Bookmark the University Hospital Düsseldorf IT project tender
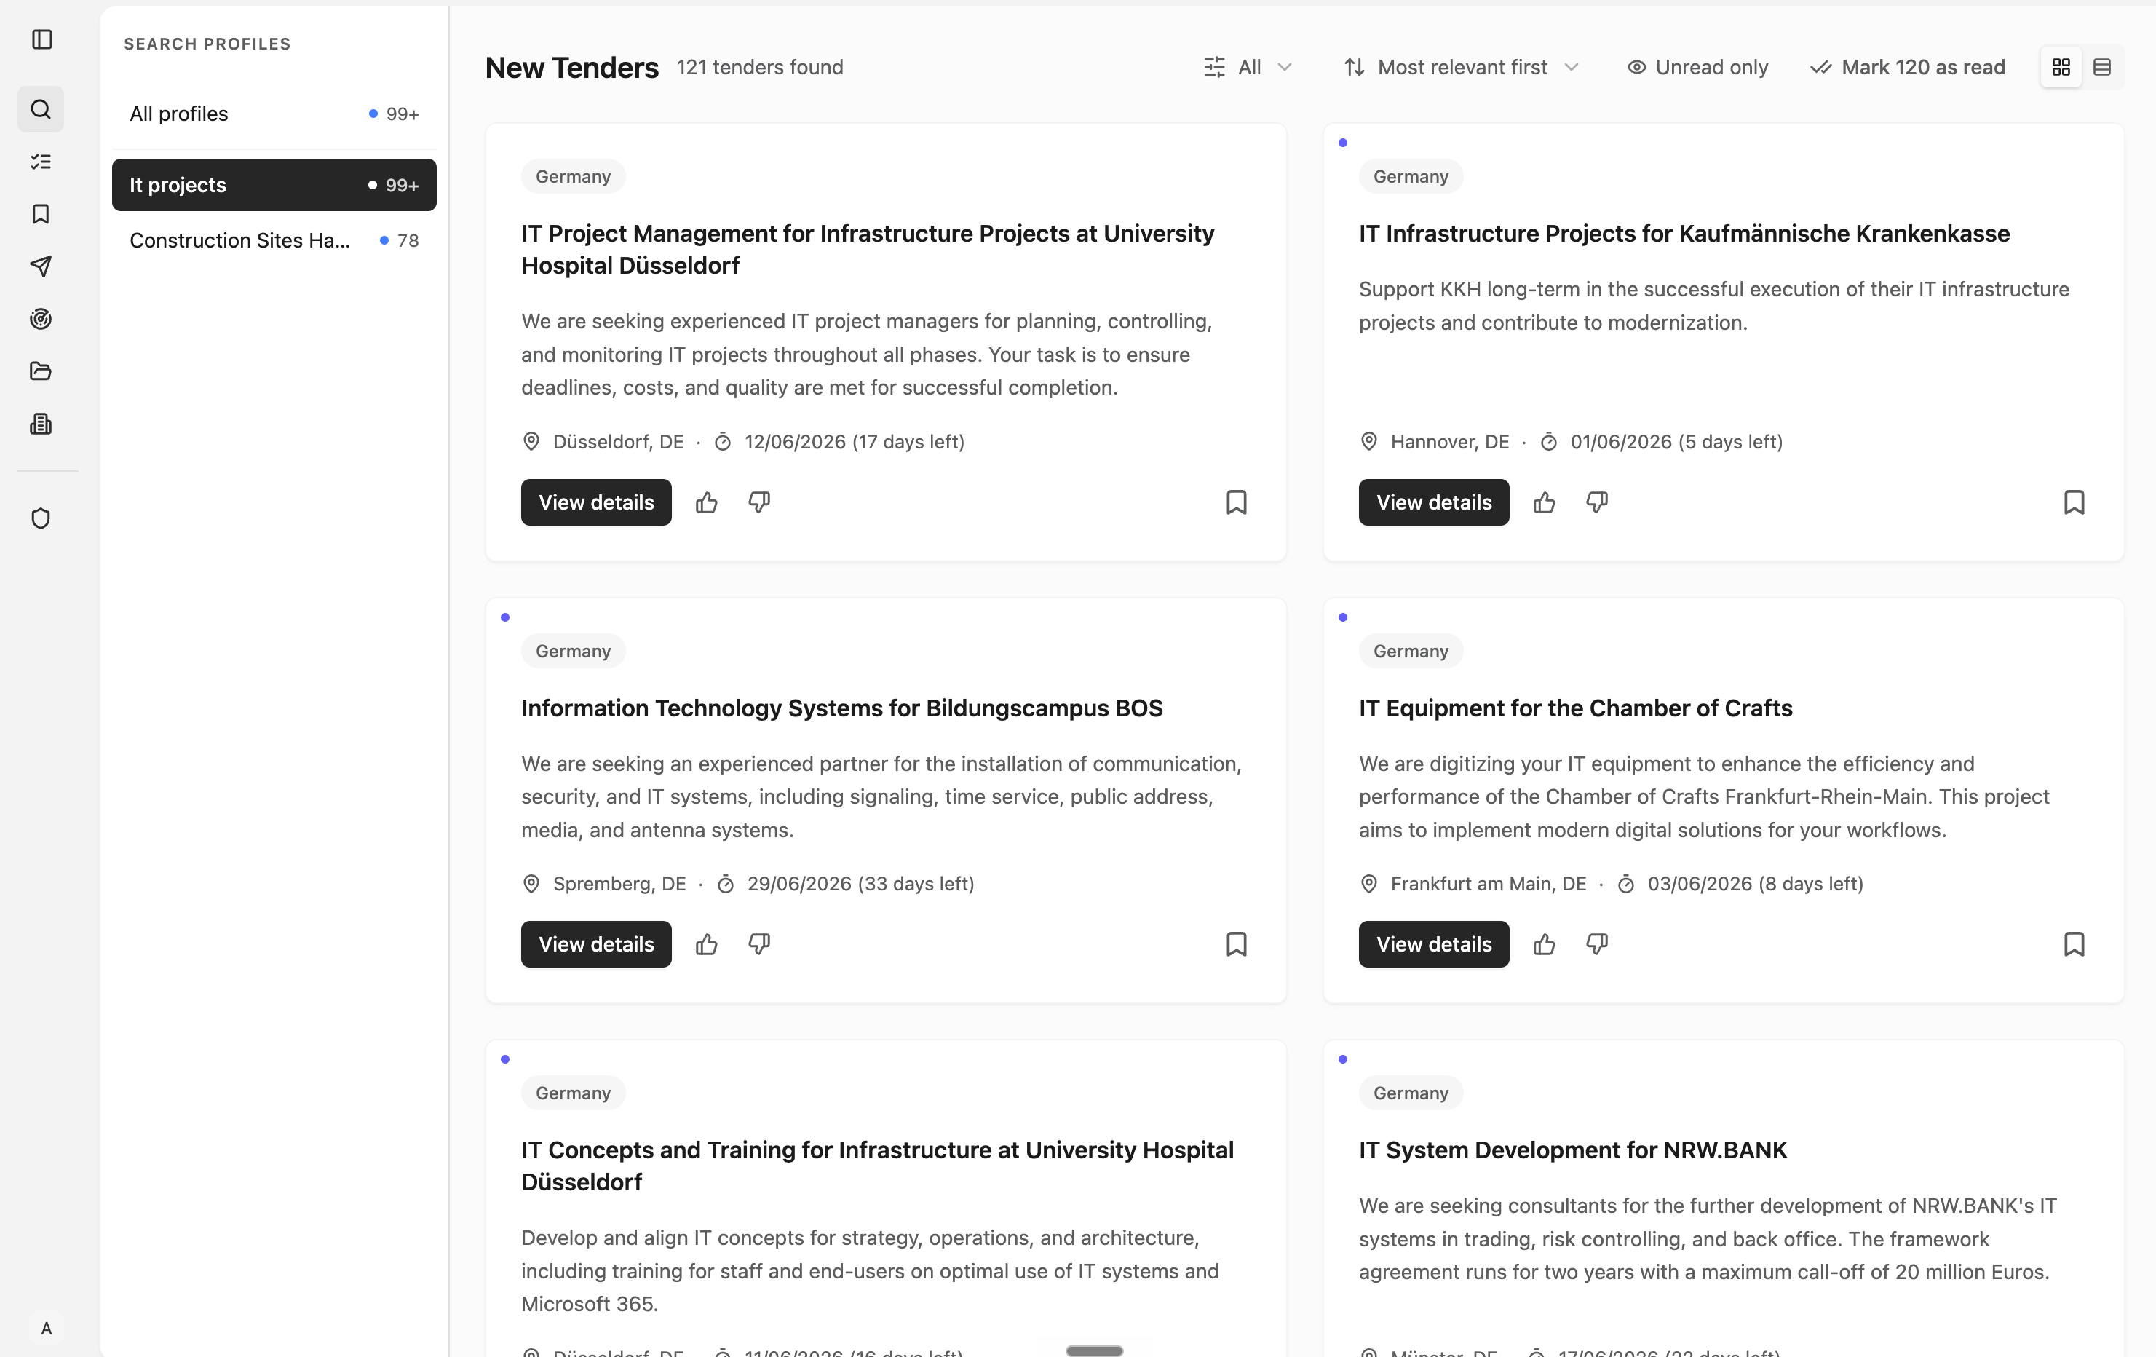 pos(1237,502)
